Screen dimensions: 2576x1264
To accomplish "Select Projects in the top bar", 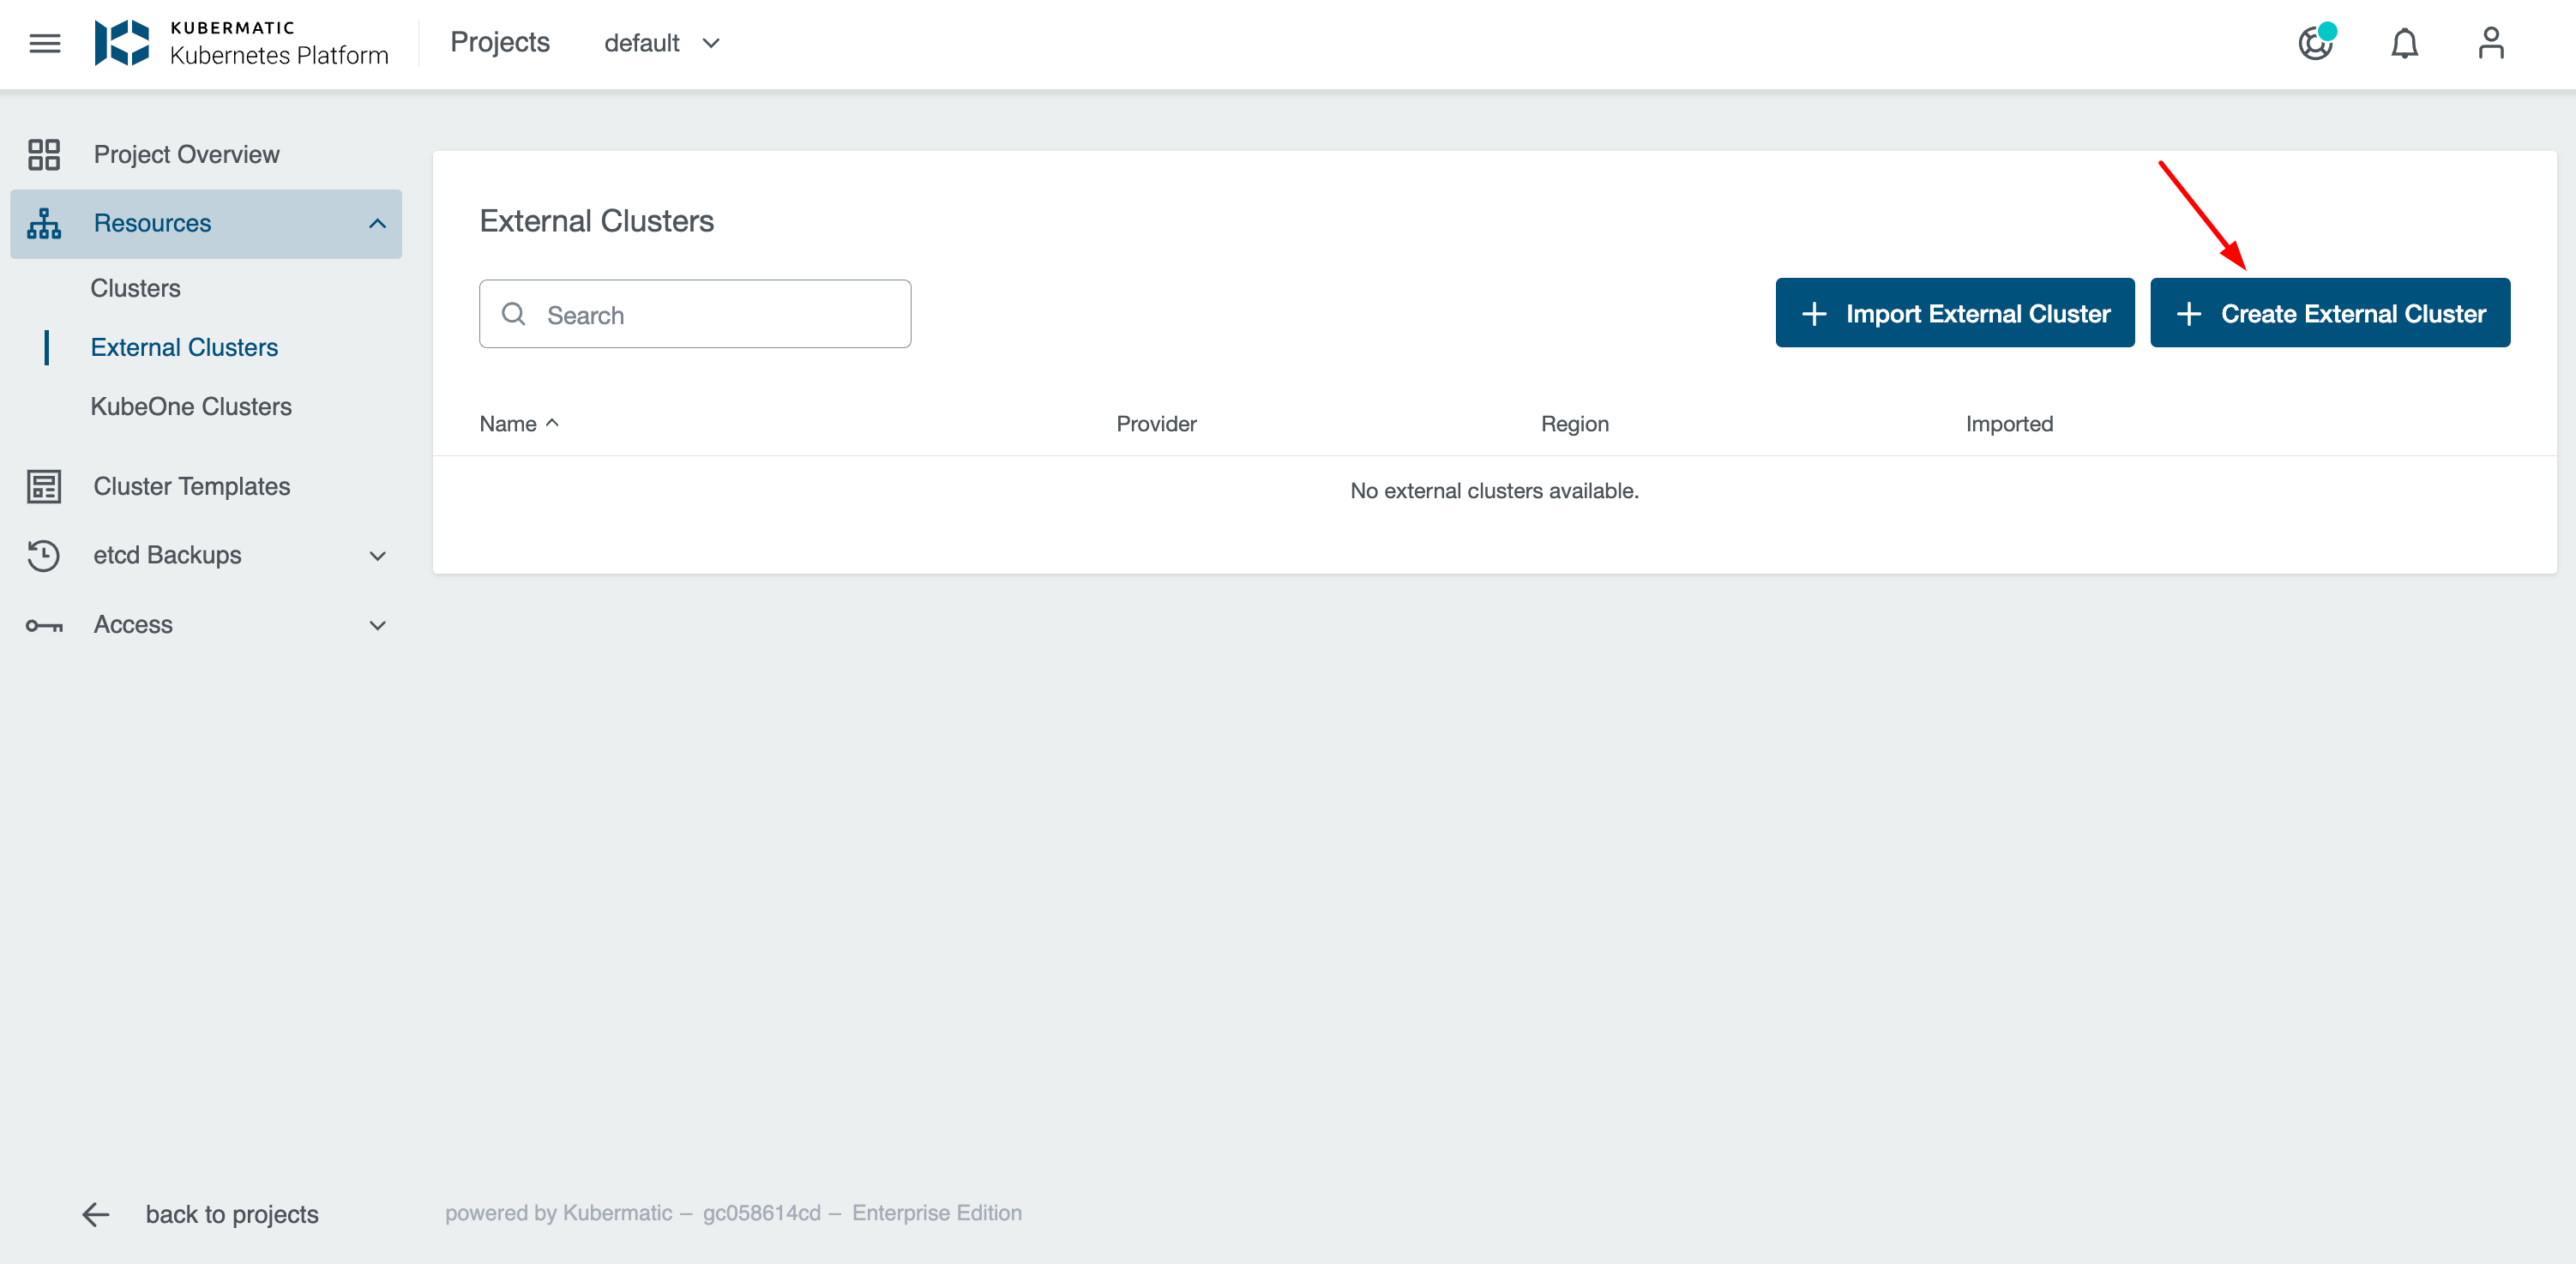I will (x=500, y=42).
